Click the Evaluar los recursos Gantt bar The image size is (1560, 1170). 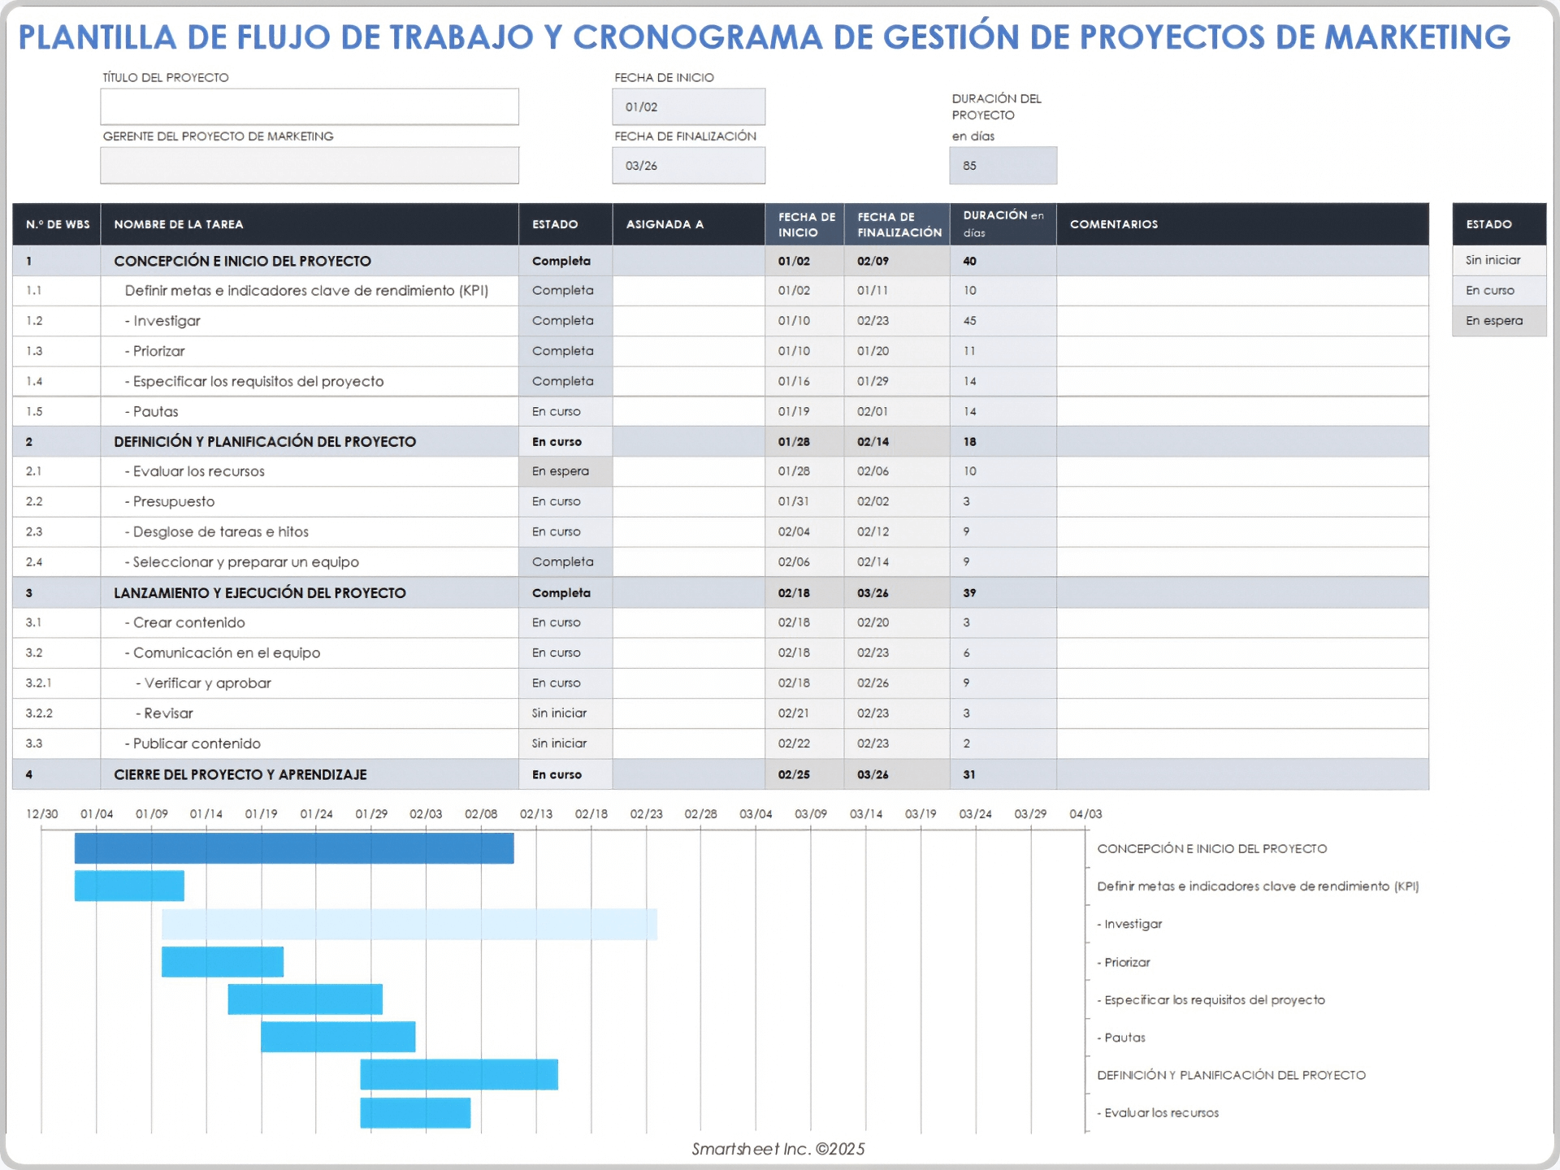click(415, 1112)
